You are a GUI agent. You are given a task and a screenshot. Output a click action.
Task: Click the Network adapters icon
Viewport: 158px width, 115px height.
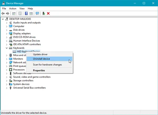(11, 62)
